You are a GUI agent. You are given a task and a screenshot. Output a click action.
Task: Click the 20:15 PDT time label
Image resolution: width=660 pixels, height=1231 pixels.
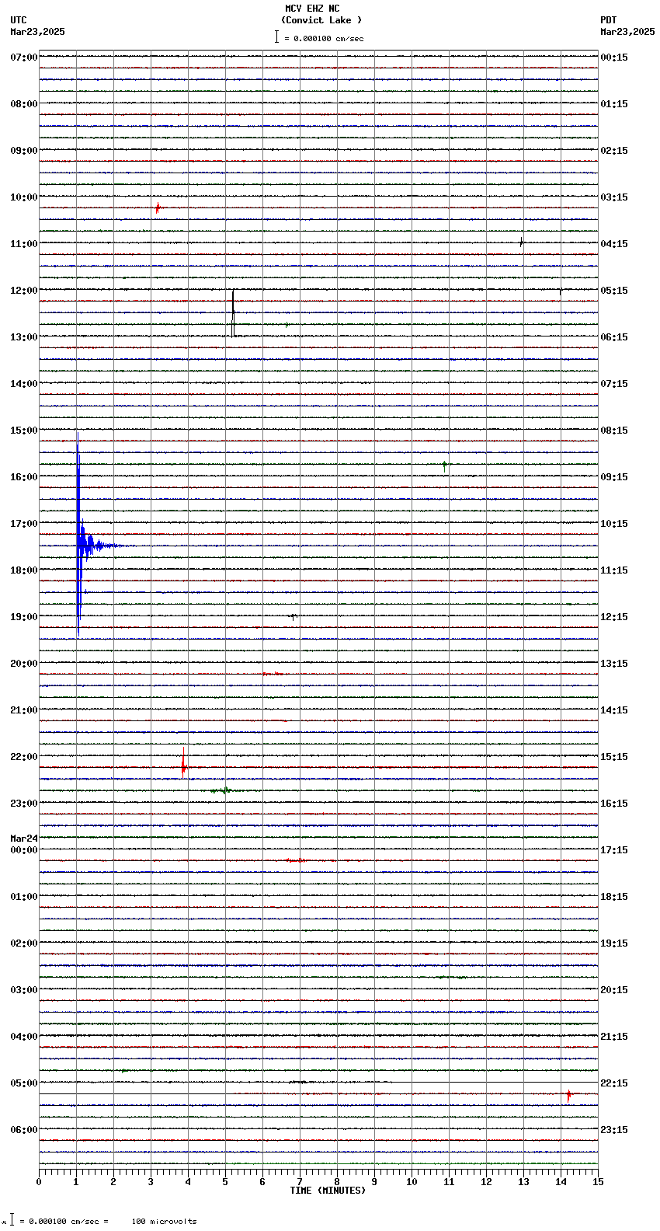point(614,990)
